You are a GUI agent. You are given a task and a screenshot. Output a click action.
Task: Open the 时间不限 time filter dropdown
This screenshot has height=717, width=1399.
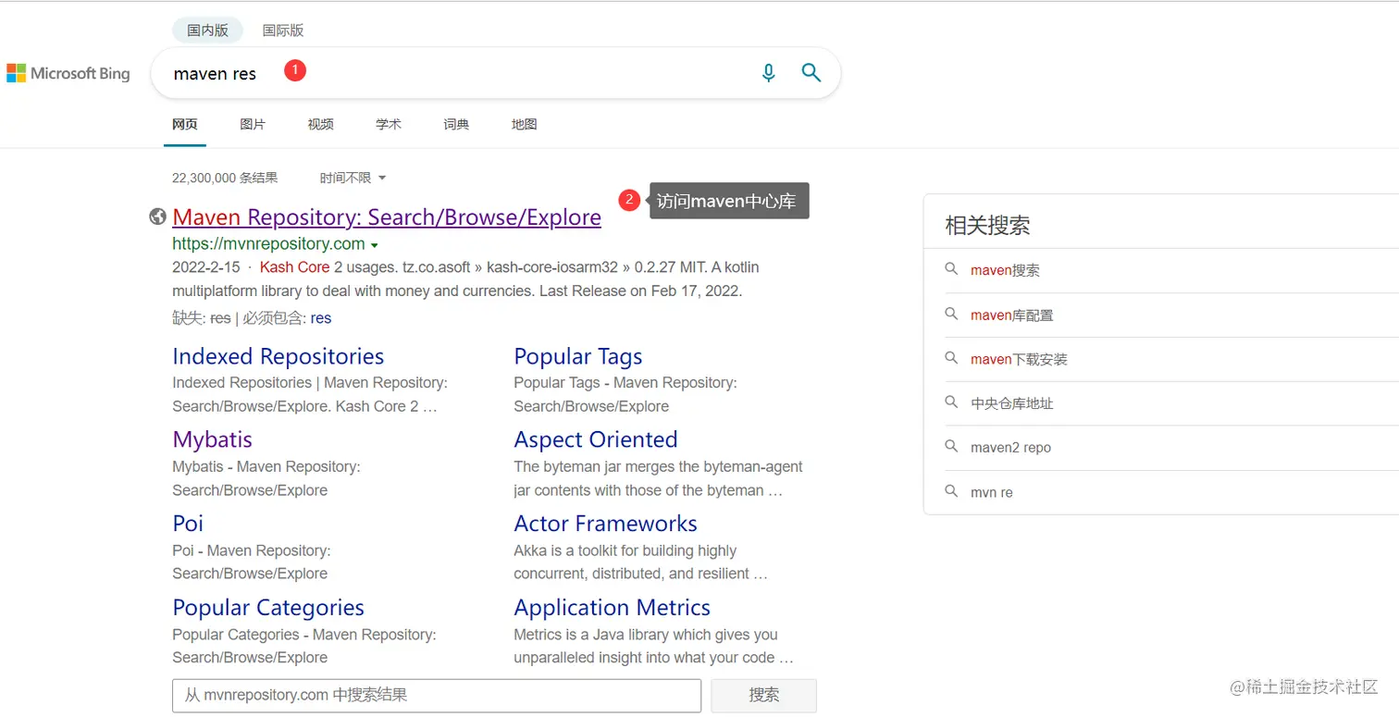353,178
